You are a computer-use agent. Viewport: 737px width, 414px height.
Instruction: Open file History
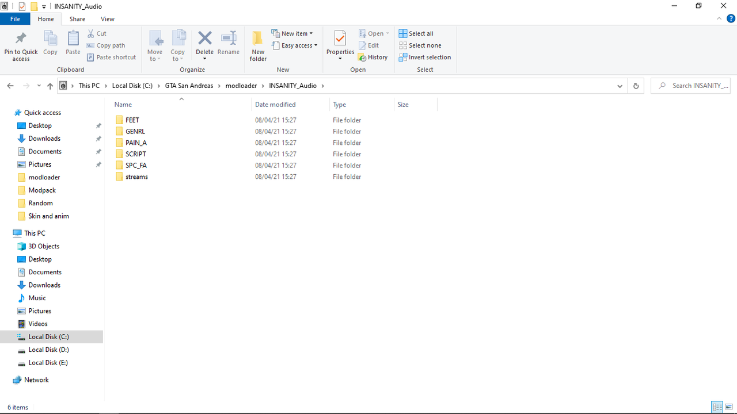(x=373, y=57)
